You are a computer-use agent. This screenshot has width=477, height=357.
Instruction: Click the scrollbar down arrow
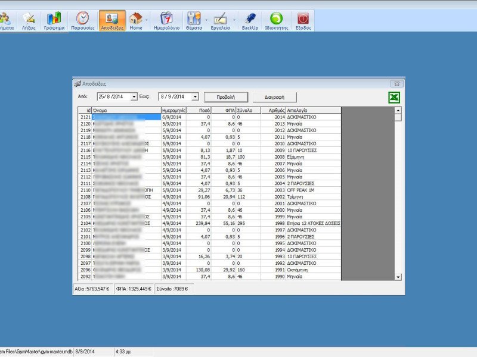point(398,277)
